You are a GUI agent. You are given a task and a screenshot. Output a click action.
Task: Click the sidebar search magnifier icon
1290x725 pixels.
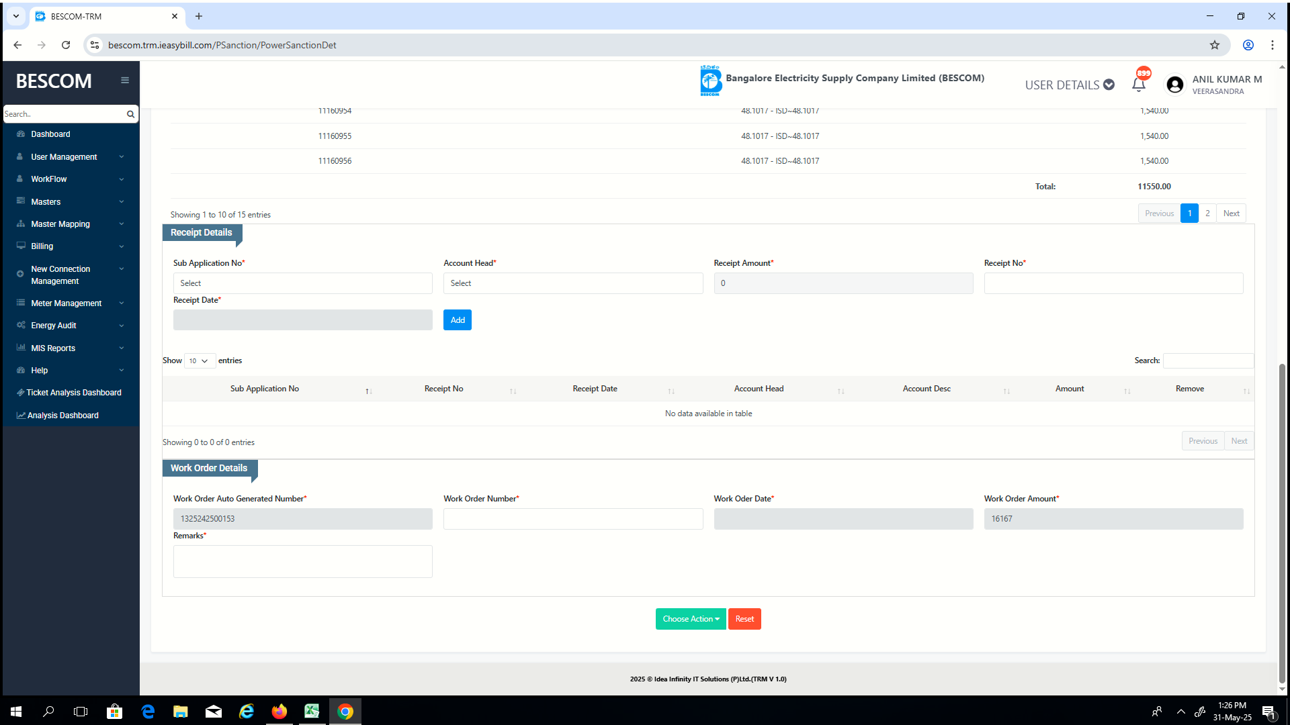(130, 114)
